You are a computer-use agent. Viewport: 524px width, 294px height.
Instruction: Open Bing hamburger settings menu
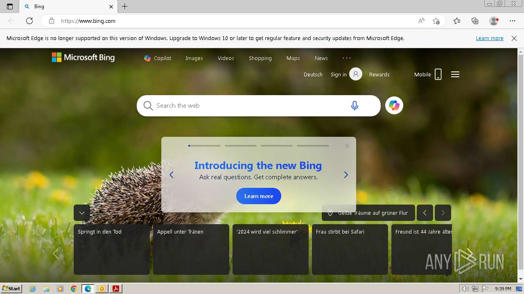(x=455, y=74)
